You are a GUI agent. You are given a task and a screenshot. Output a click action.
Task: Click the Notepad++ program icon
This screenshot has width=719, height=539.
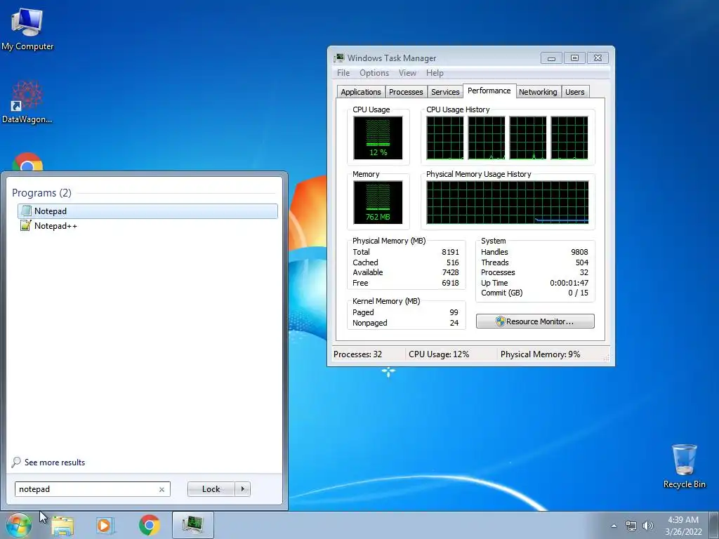tap(26, 225)
